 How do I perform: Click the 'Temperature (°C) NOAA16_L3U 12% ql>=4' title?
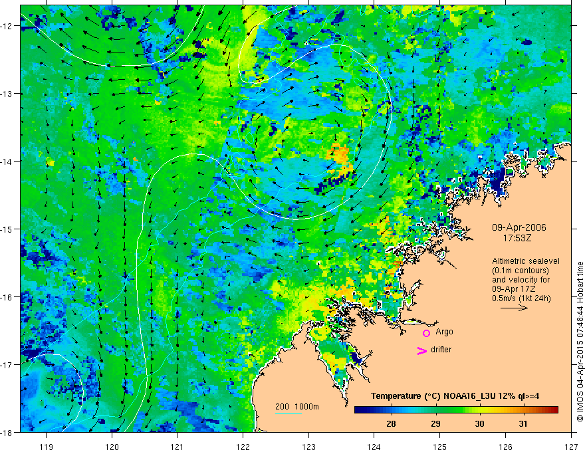(x=455, y=396)
